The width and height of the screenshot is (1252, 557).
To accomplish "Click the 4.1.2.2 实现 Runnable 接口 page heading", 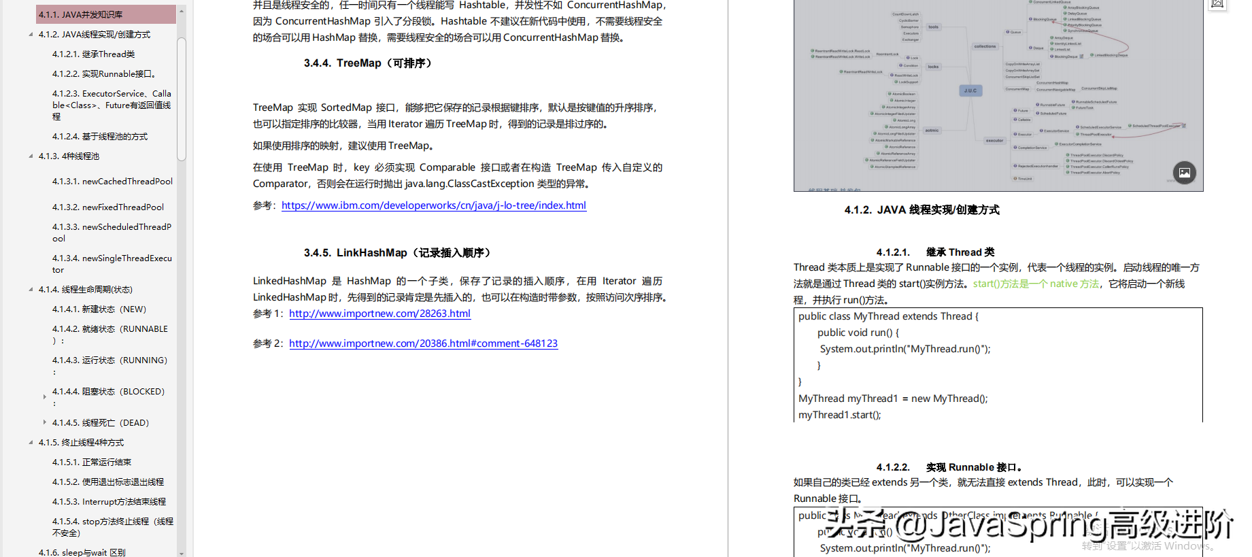I will tap(949, 467).
